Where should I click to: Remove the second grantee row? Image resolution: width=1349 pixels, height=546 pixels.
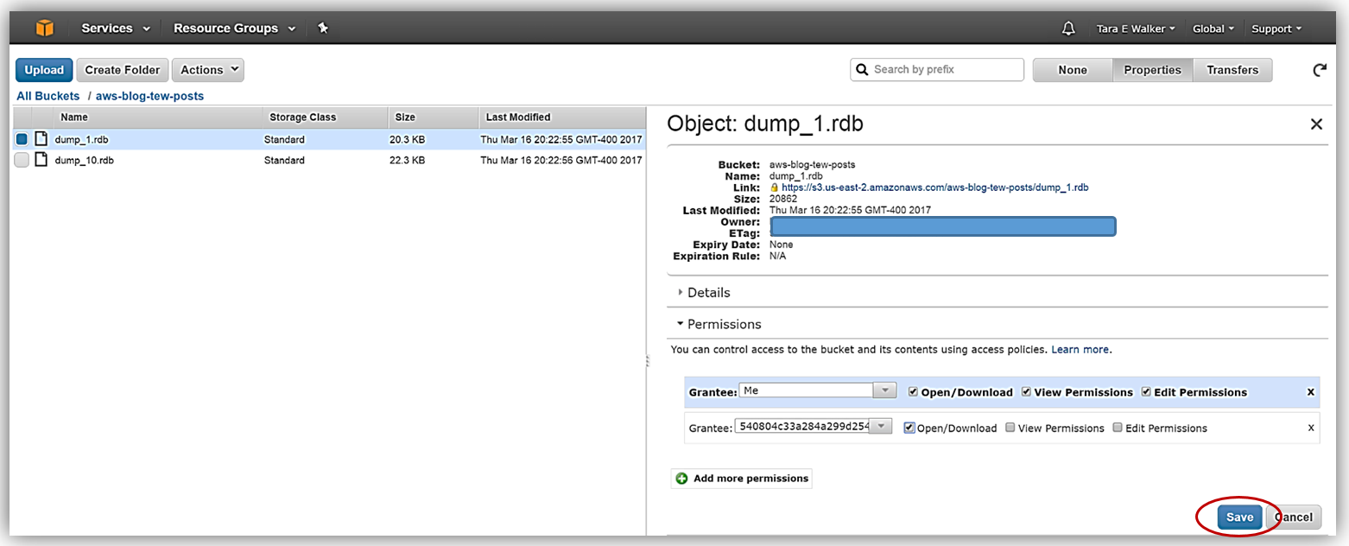click(1311, 428)
